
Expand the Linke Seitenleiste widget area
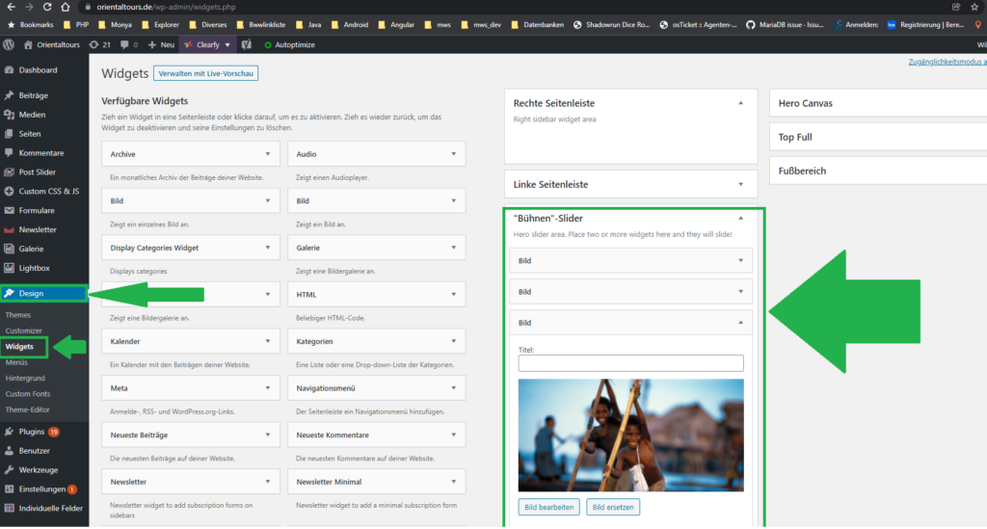740,184
